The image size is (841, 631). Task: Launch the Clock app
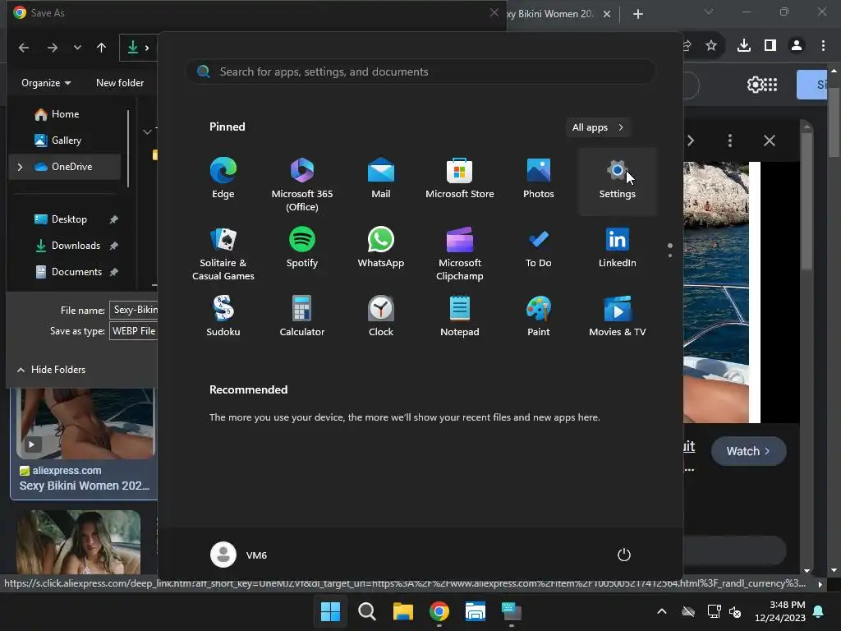point(381,316)
